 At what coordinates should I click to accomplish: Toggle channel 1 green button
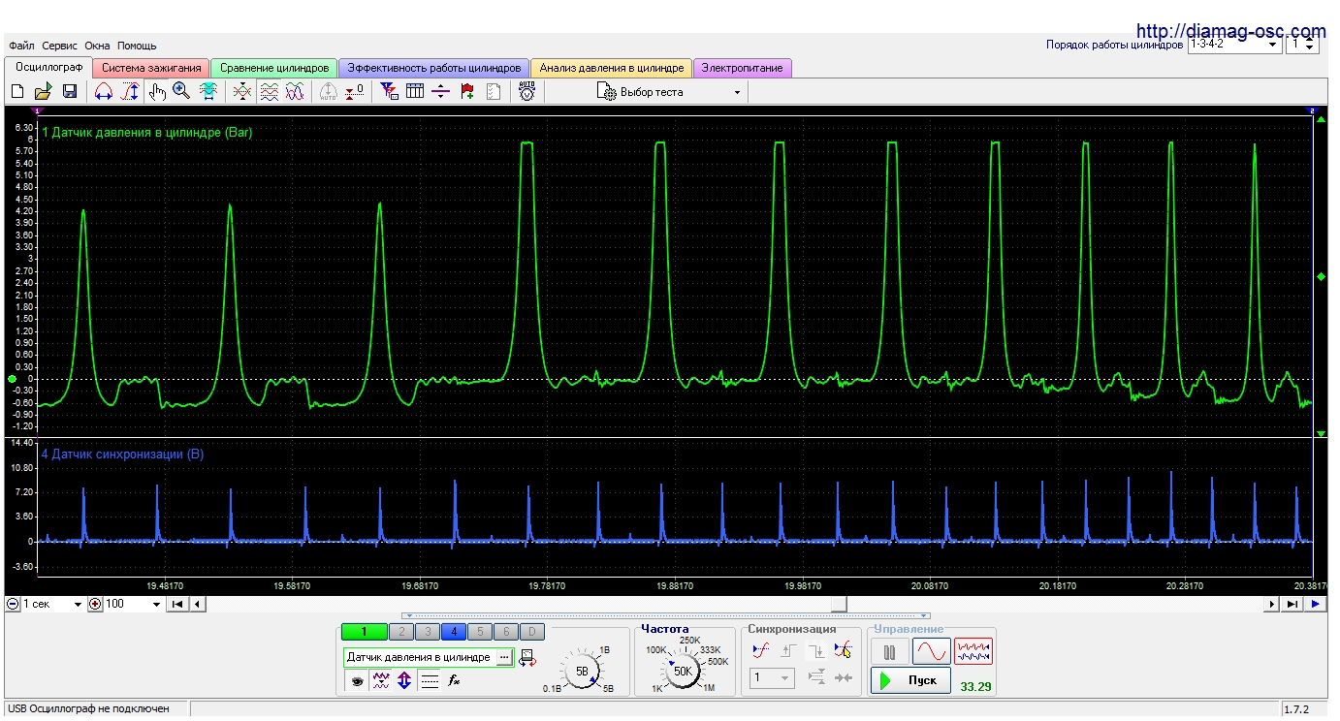(x=365, y=632)
